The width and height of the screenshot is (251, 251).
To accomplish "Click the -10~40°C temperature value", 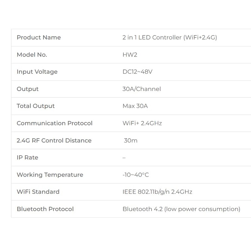I will coord(136,175).
